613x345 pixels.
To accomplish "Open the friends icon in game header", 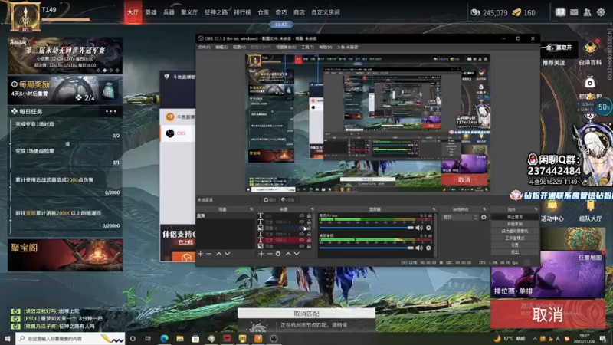I will click(x=587, y=12).
